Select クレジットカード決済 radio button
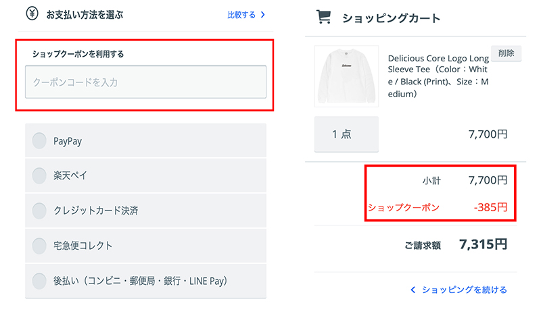 click(40, 211)
